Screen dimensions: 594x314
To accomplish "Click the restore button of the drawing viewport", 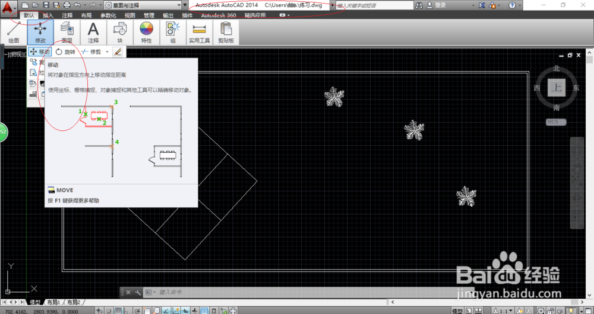I will (570, 55).
